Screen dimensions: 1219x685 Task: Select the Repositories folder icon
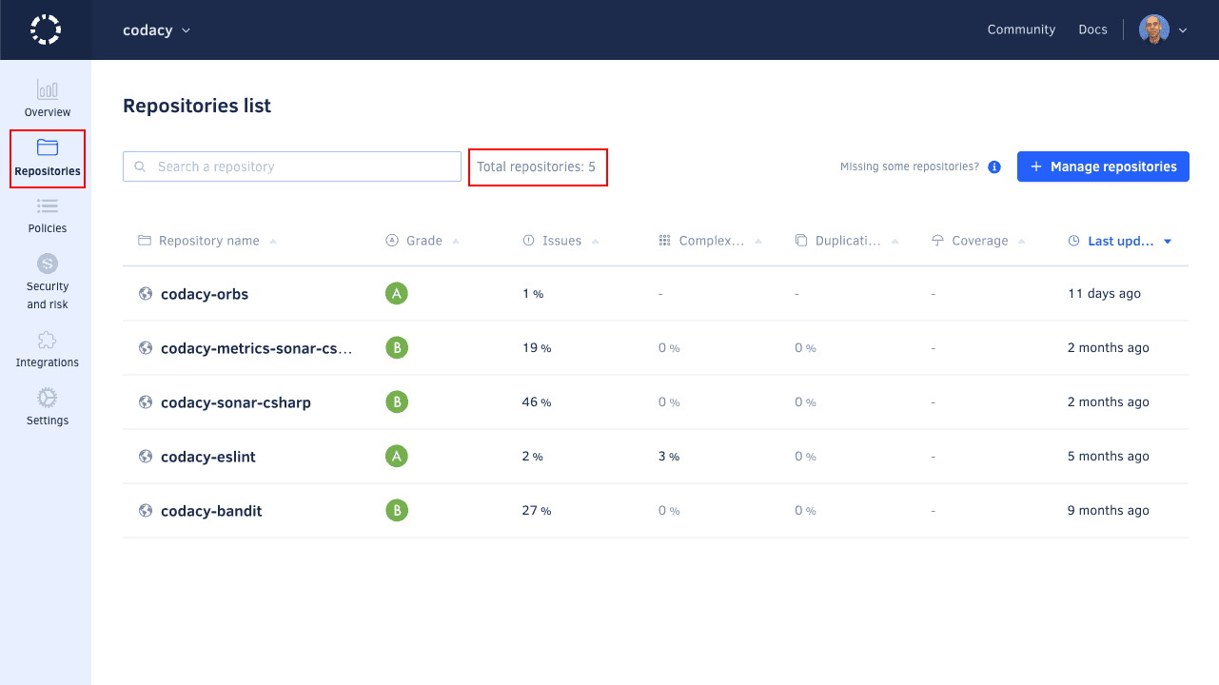[x=48, y=147]
